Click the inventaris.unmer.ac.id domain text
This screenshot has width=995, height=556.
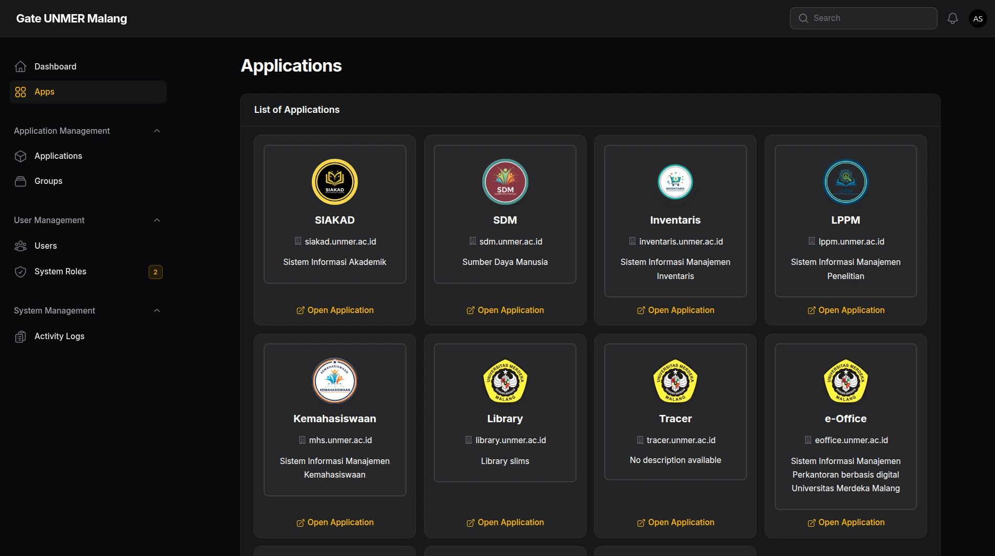[681, 241]
